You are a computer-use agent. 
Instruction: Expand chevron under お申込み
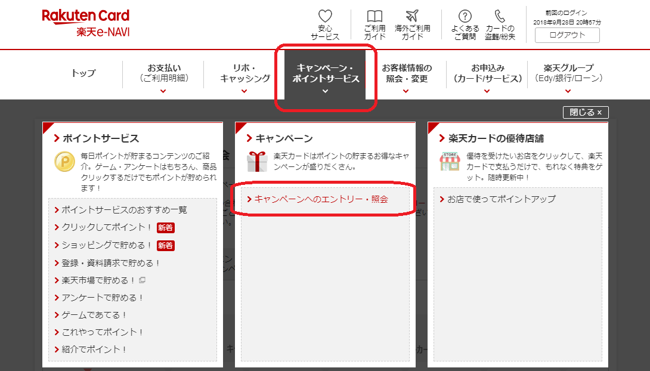point(487,91)
